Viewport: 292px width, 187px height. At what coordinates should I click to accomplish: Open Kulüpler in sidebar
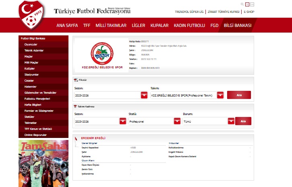(43, 69)
